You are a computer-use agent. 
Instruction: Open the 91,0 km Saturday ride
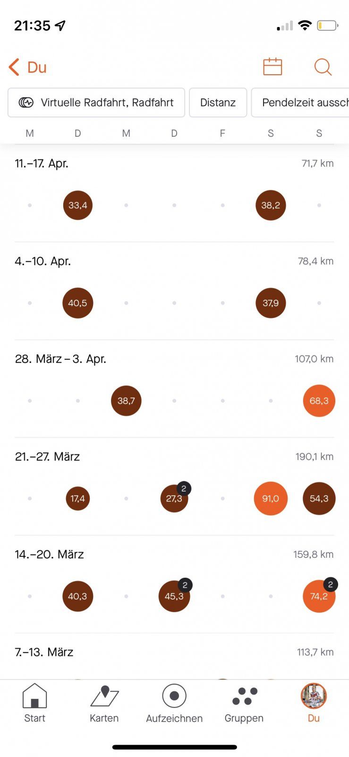pos(271,499)
